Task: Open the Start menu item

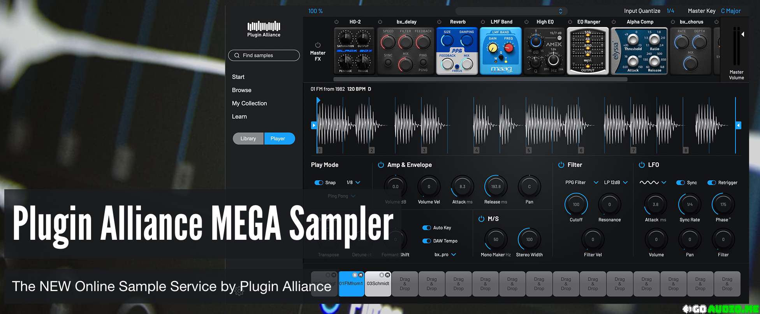Action: point(238,77)
